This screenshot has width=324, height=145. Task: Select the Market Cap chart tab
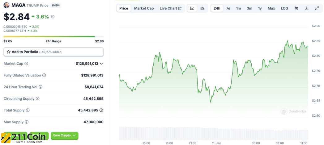coord(144,8)
